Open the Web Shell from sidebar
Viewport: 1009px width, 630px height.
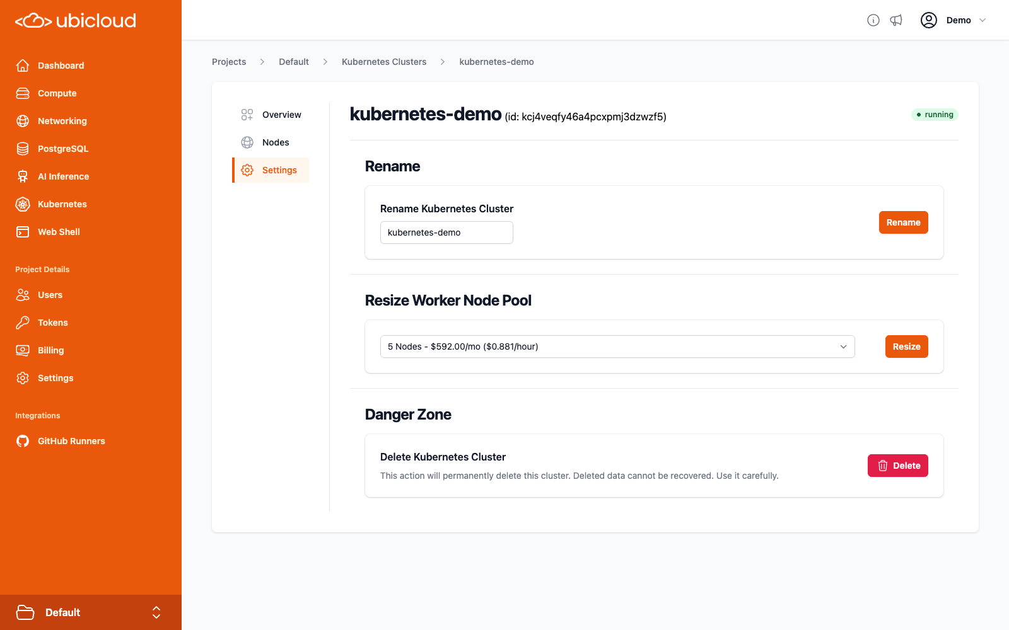[x=58, y=232]
